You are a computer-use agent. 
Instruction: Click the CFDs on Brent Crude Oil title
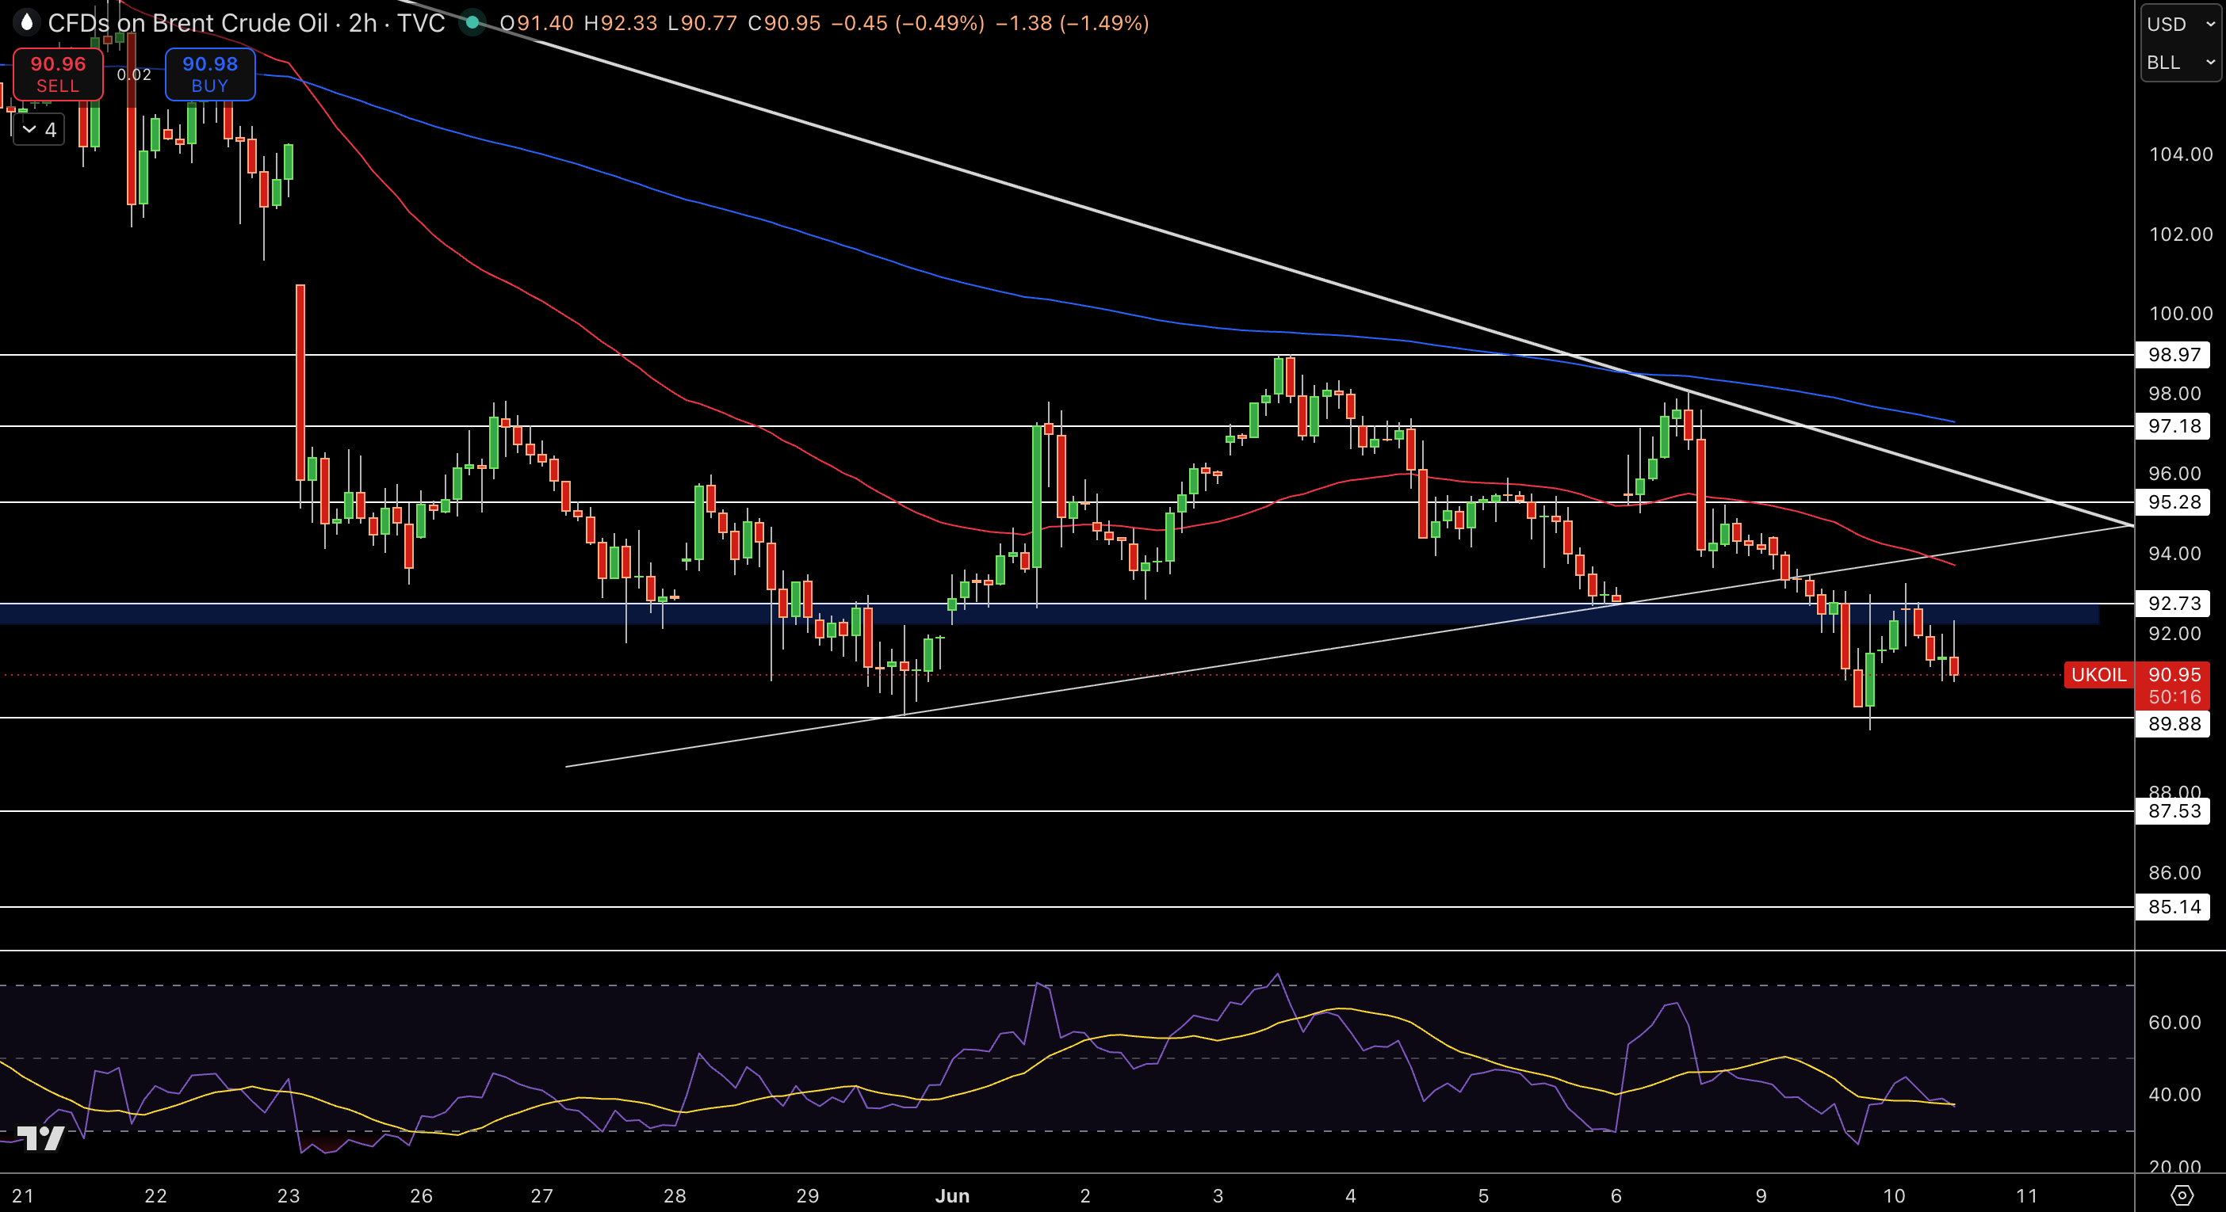[188, 22]
